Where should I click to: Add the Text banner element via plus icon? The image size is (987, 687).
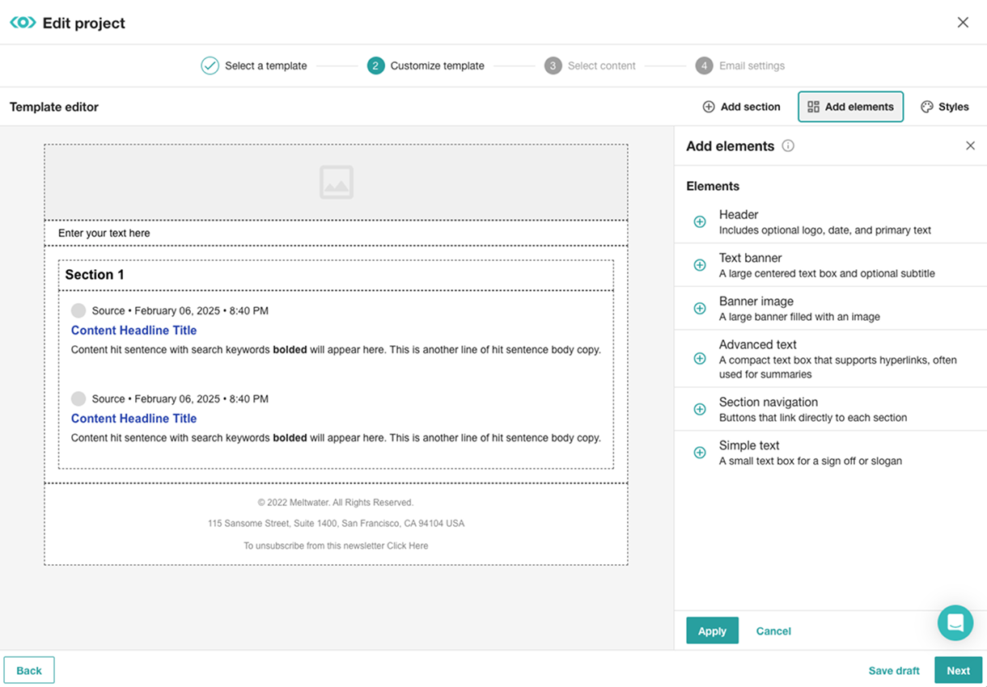pos(700,265)
